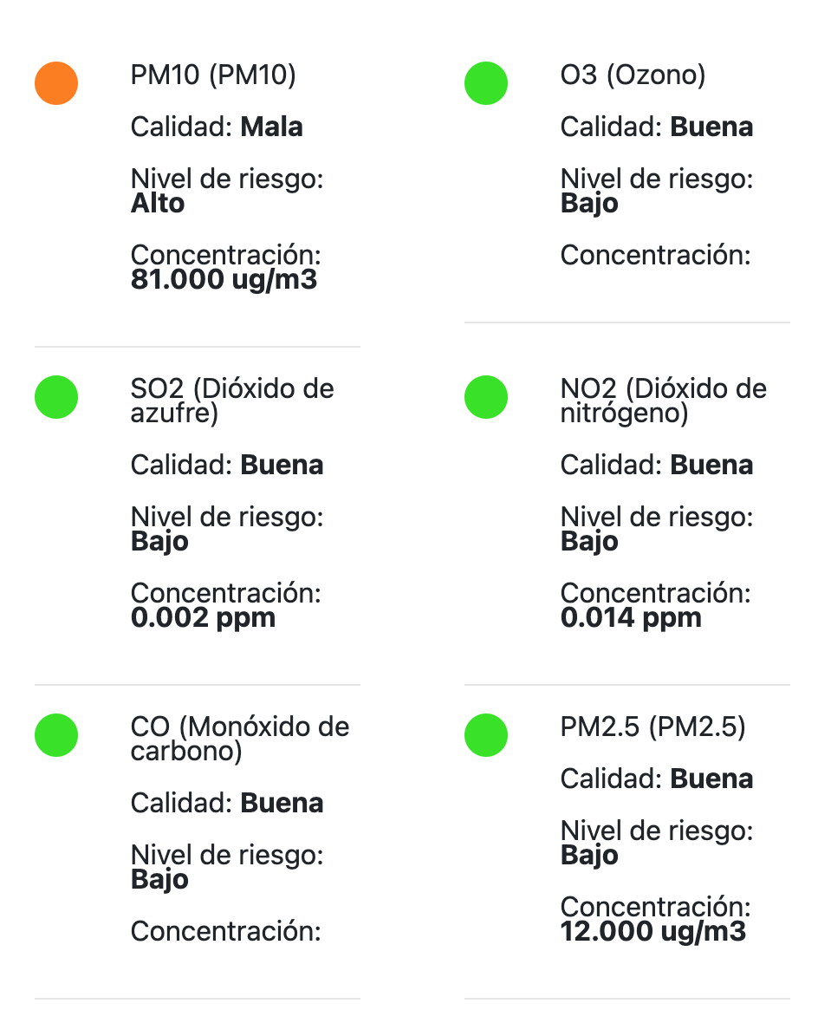
Task: Click the green PM2.5 status indicator dot
Action: tap(486, 735)
